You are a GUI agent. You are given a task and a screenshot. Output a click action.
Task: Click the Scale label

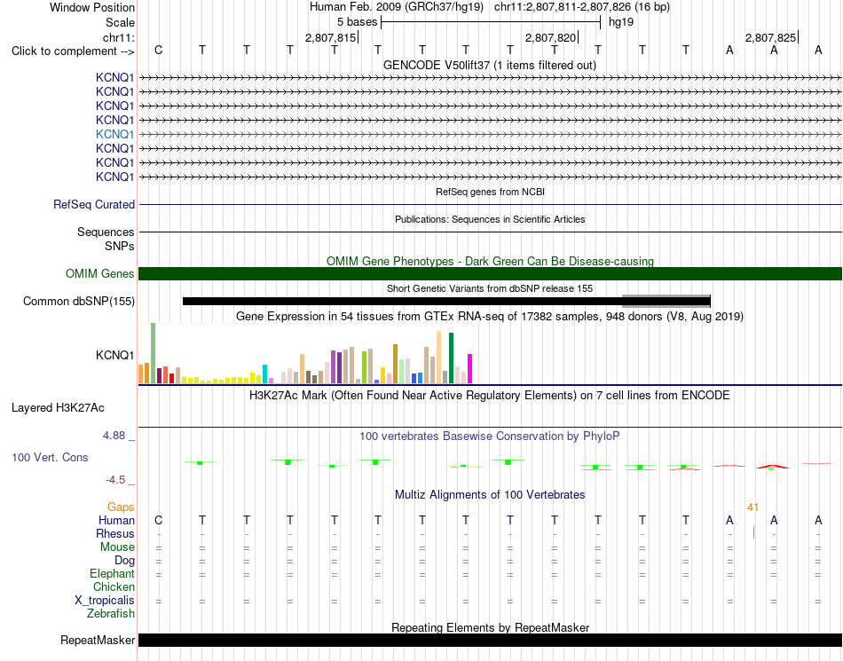(x=121, y=22)
